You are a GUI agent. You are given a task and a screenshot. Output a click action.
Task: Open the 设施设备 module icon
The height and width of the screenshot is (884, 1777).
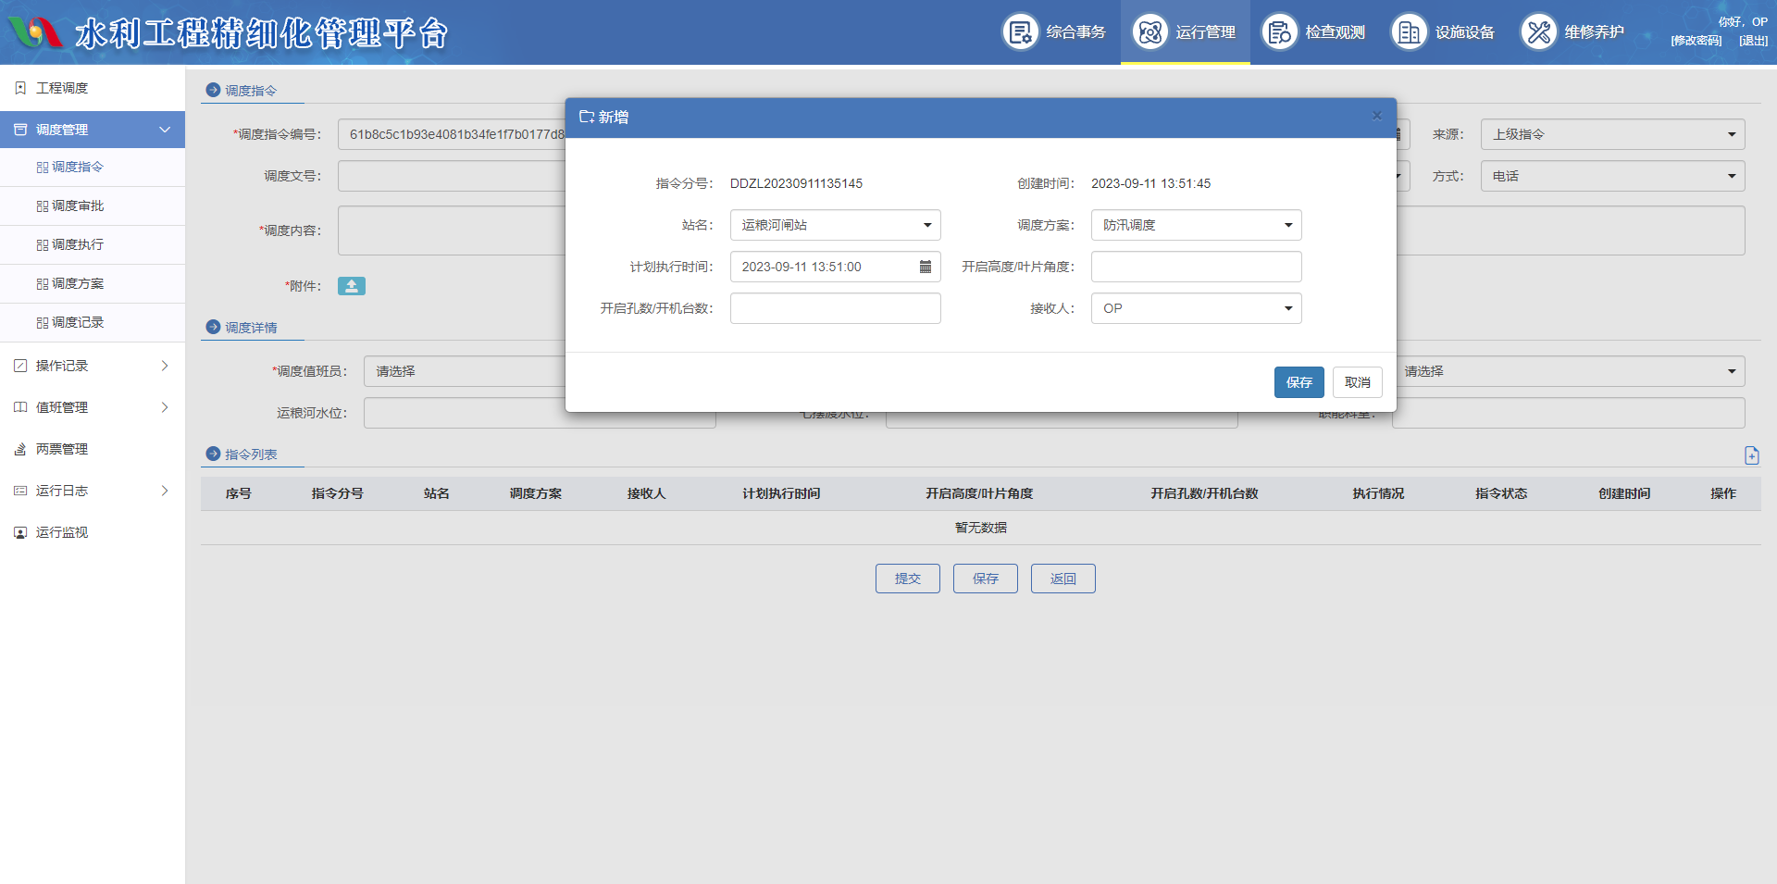[1409, 32]
